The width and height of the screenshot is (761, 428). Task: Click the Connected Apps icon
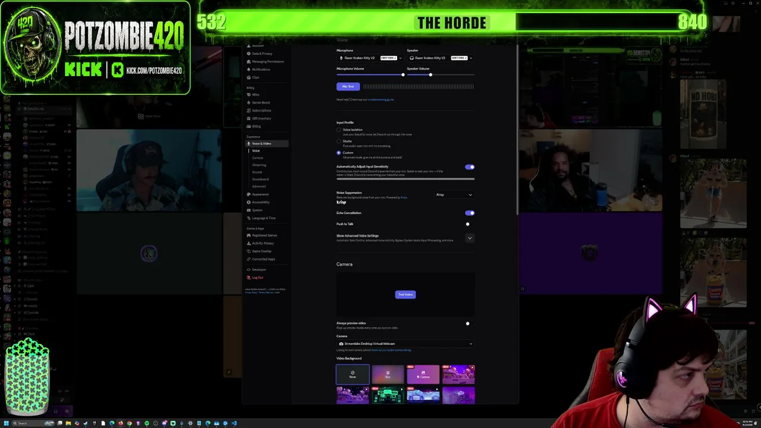[x=249, y=259]
